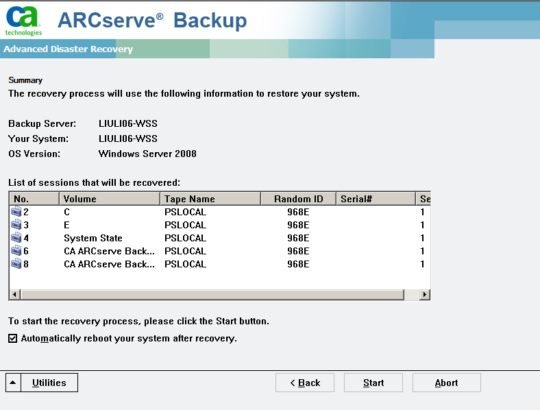Screen dimensions: 540x410
Task: Select the System State session icon
Action: click(x=16, y=238)
